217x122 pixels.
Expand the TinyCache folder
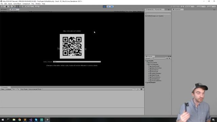(147, 62)
